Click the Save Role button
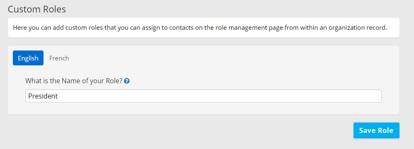 tap(376, 130)
